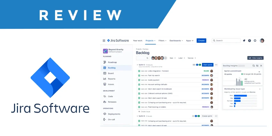Open the app switcher grid icon
Screen dimensions: 272x136
point(104,41)
